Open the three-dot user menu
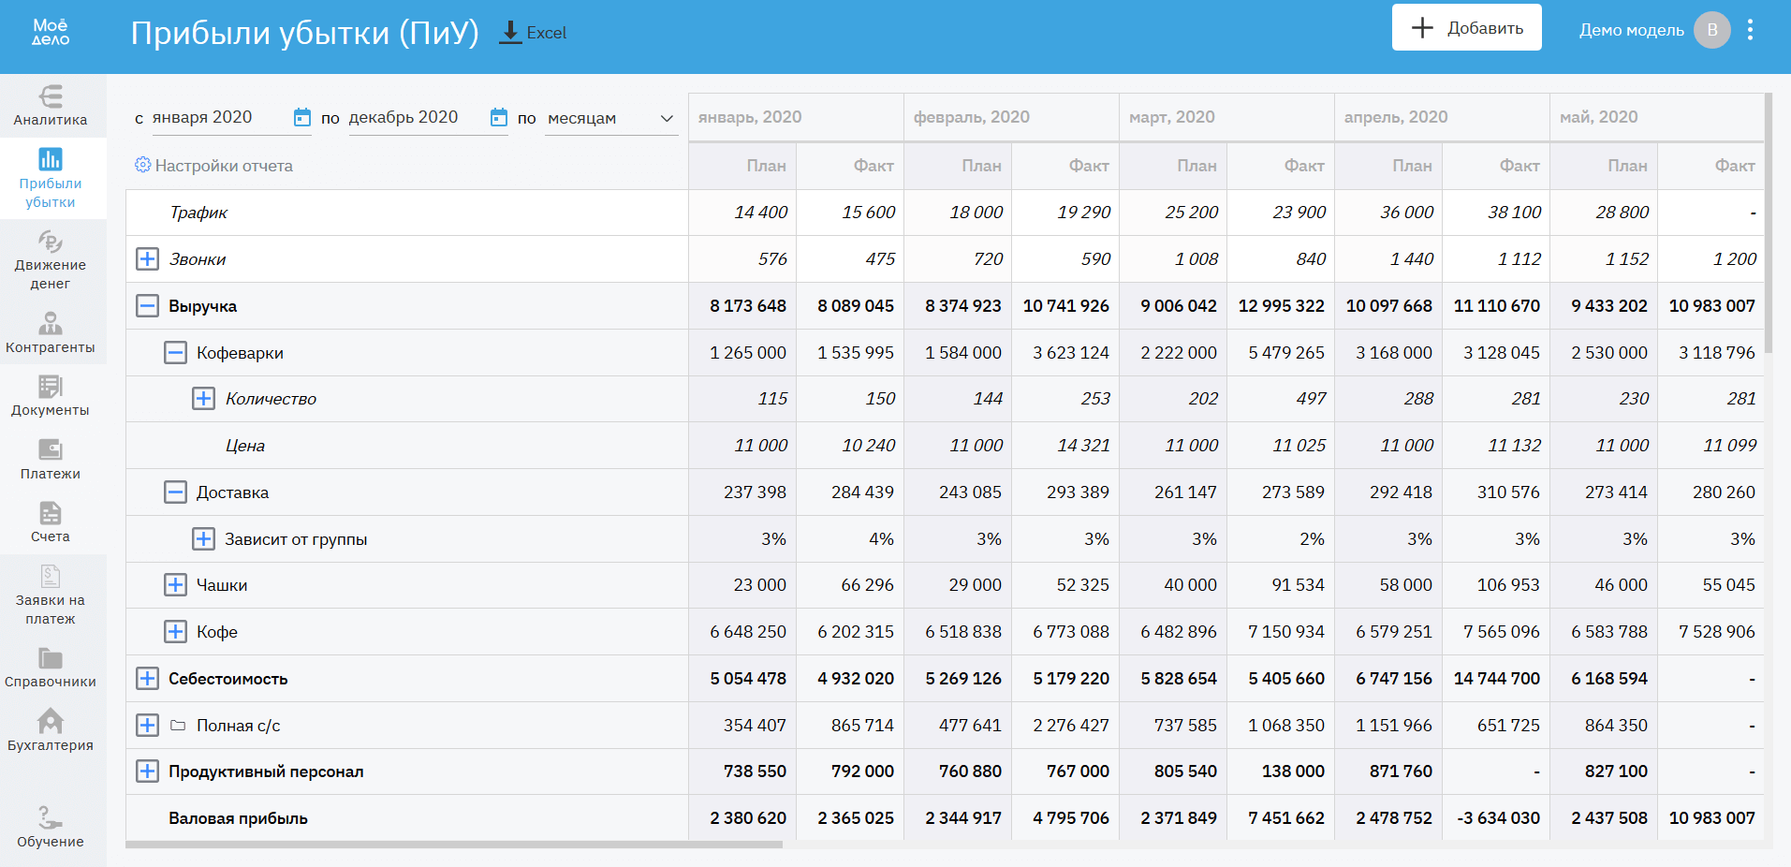Screen dimensions: 1791x867 [1750, 30]
